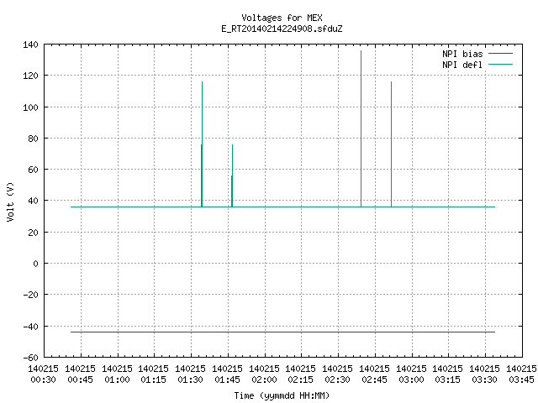The height and width of the screenshot is (403, 538).
Task: Click the x-axis time label 02:15
Action: coord(301,379)
